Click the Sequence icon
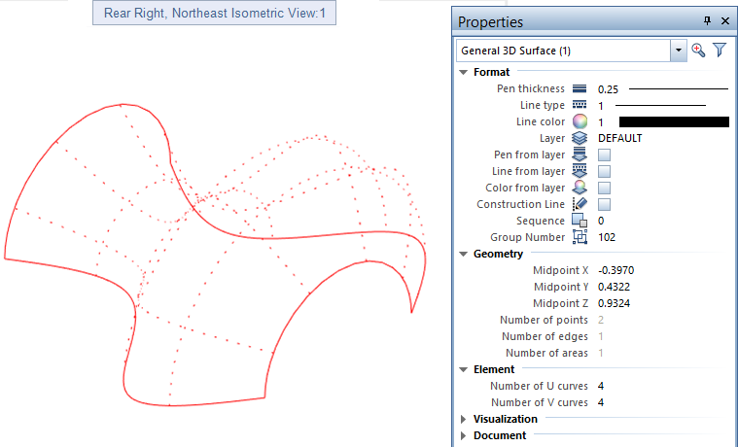 tap(580, 221)
